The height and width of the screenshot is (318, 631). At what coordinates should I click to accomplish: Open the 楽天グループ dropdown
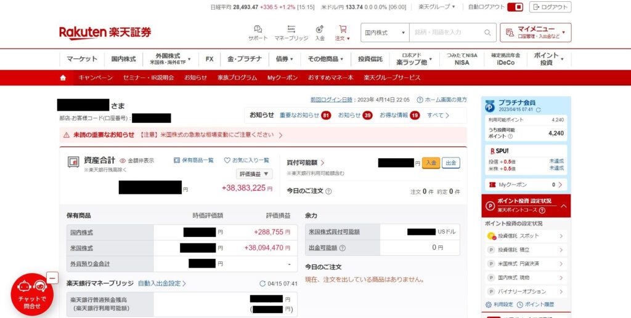point(437,7)
